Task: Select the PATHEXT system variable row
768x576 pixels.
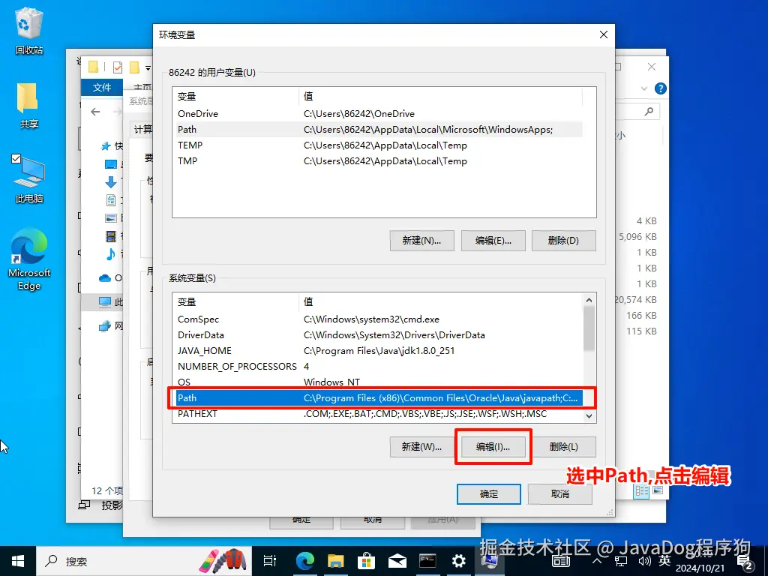Action: pos(379,414)
